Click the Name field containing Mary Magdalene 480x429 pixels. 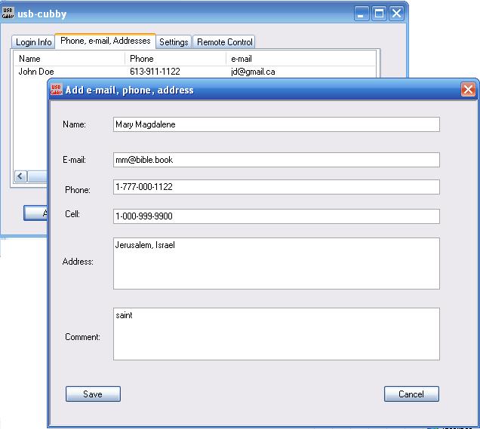[x=276, y=124]
